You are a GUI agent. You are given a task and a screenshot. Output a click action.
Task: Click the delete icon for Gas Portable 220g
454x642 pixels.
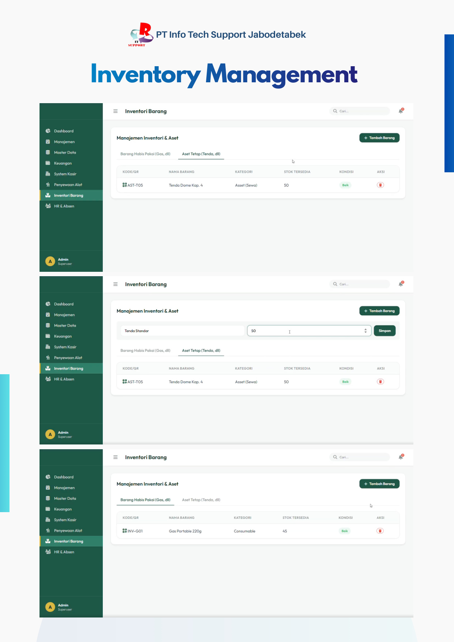[380, 531]
